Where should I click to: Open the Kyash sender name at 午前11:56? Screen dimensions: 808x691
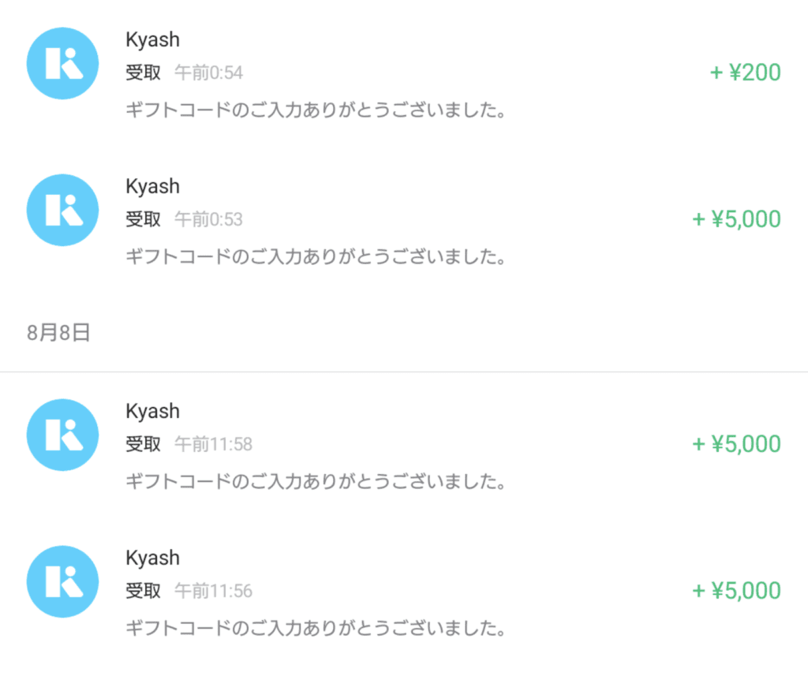(152, 558)
